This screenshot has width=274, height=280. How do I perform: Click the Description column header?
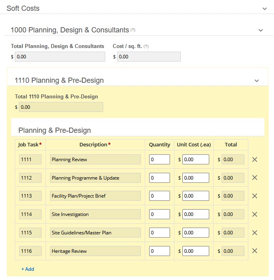pos(95,145)
